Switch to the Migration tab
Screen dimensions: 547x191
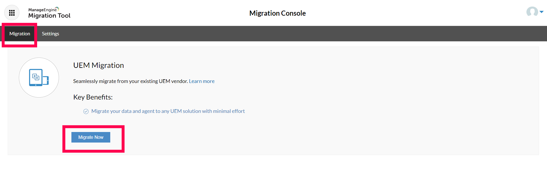coord(20,34)
